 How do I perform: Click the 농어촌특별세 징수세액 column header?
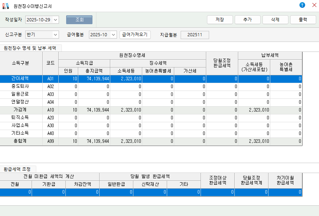[x=158, y=71]
